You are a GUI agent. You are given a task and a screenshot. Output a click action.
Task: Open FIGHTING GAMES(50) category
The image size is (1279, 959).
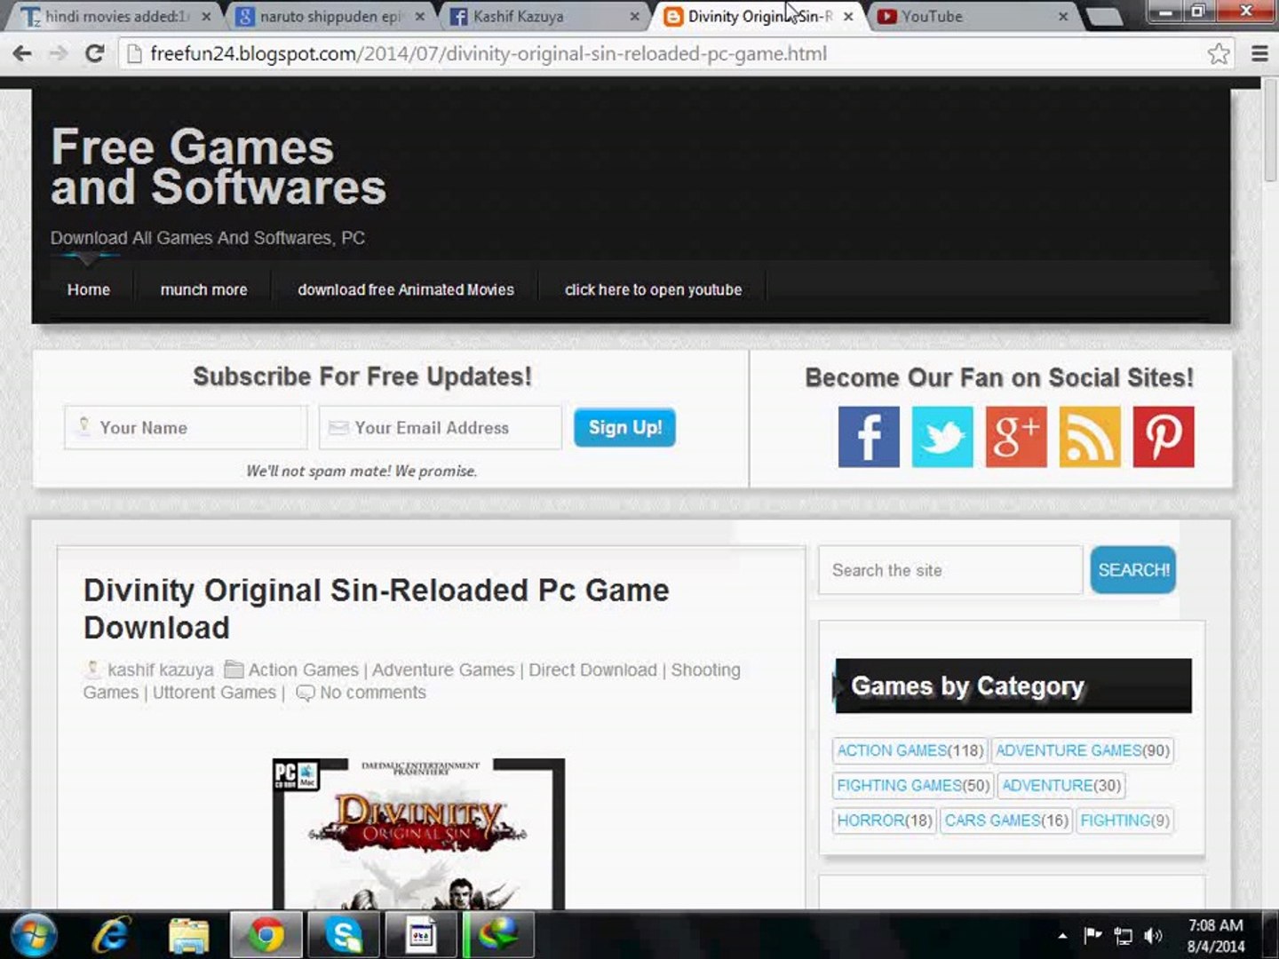click(913, 785)
